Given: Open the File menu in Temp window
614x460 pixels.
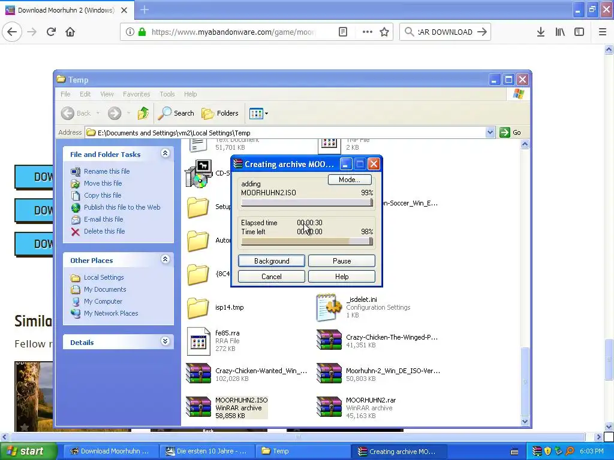Looking at the screenshot, I should click(x=65, y=94).
